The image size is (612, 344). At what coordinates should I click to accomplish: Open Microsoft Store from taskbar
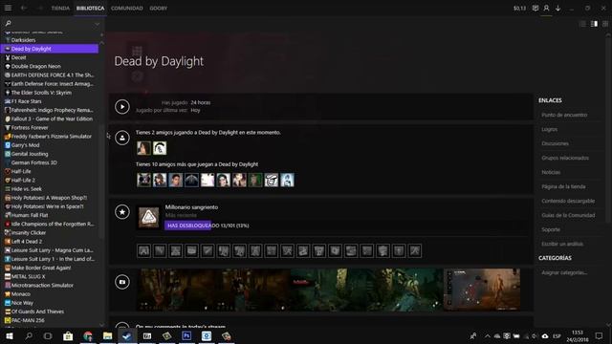tap(68, 335)
